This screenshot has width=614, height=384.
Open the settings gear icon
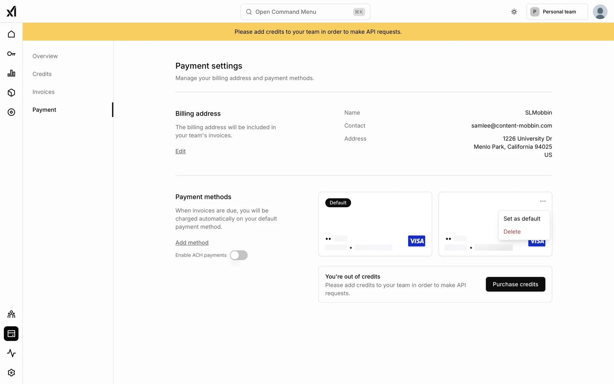pos(11,373)
